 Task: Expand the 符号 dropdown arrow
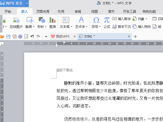coord(100,27)
